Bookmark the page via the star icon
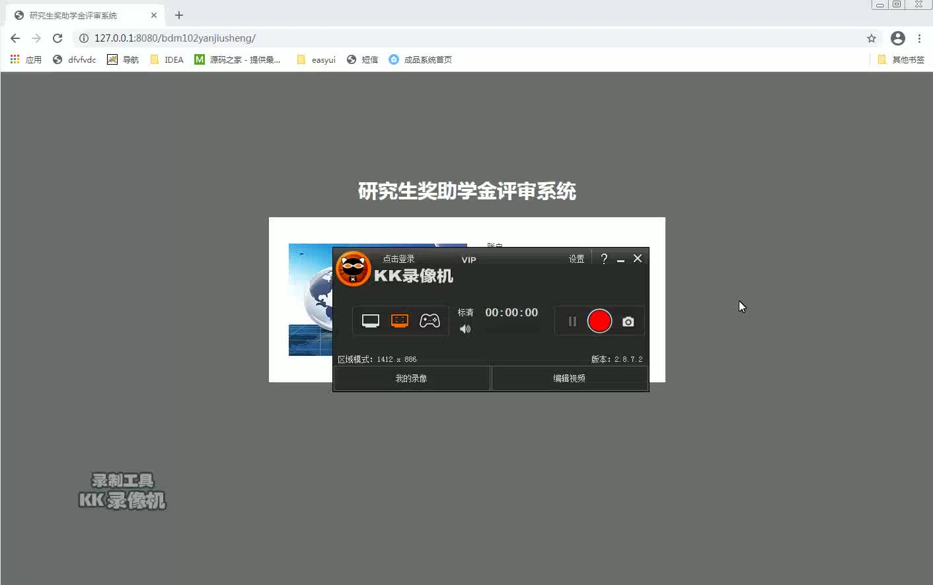The height and width of the screenshot is (585, 933). [x=872, y=38]
